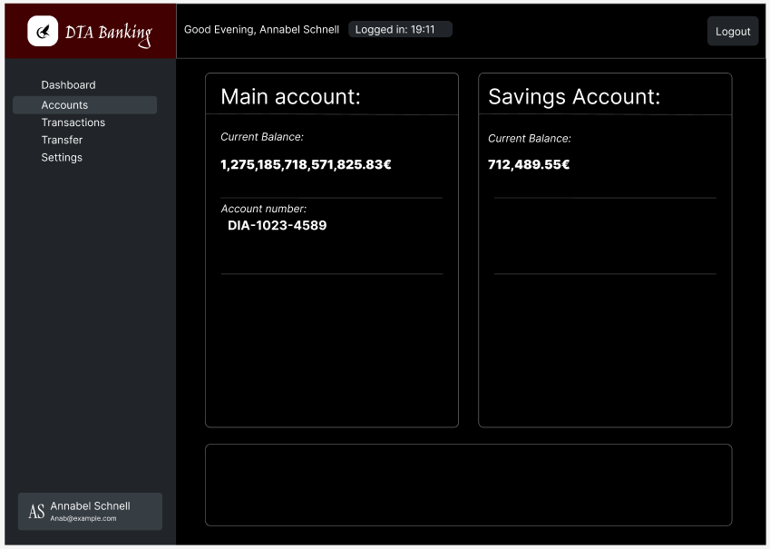This screenshot has width=770, height=549.
Task: Select the Savings Account card heading
Action: [x=574, y=97]
